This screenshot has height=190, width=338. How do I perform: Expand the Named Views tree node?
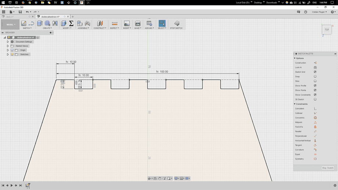tap(8, 46)
